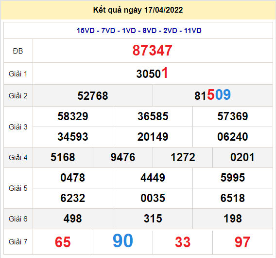The height and width of the screenshot is (258, 276).
Task: Select the code line 15VD - 7VD - 1VD
Action: tap(106, 31)
